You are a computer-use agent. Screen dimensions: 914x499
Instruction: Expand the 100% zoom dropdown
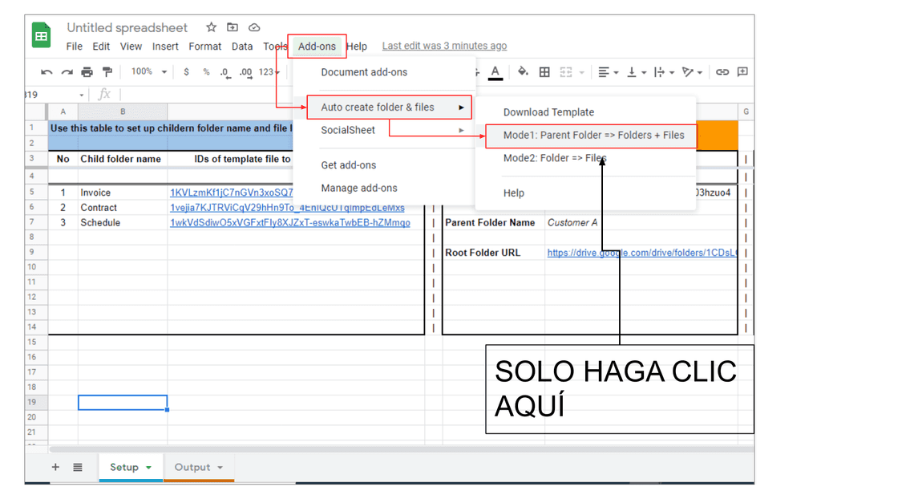148,72
